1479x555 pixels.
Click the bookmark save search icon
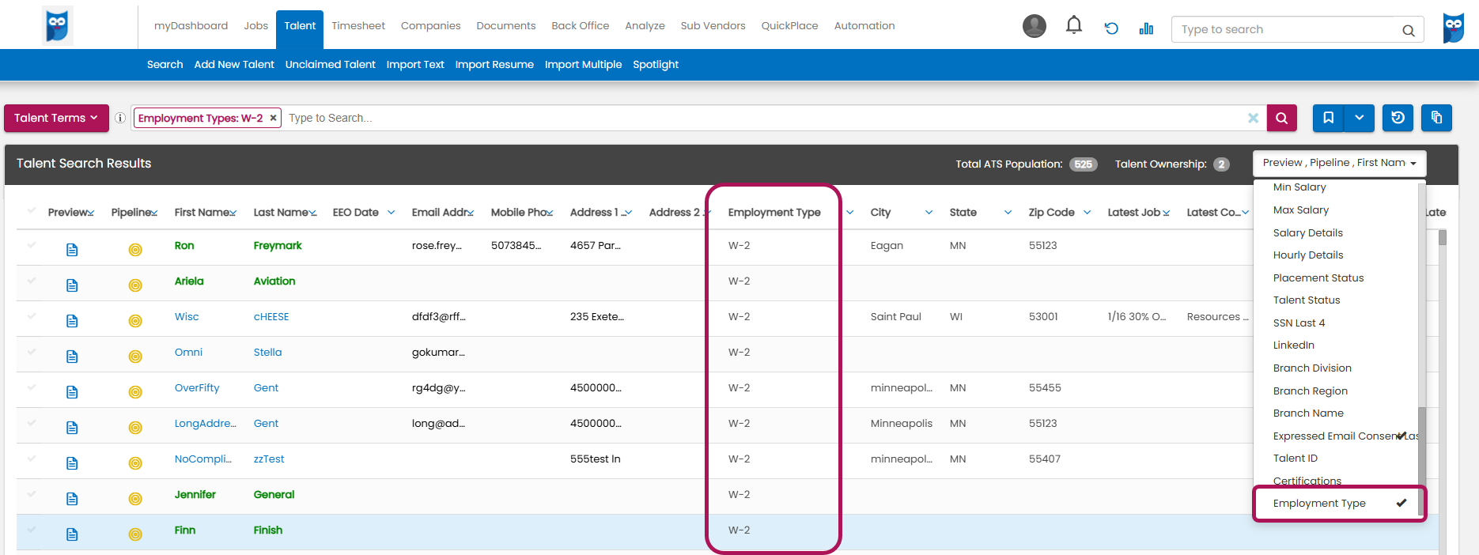coord(1329,118)
